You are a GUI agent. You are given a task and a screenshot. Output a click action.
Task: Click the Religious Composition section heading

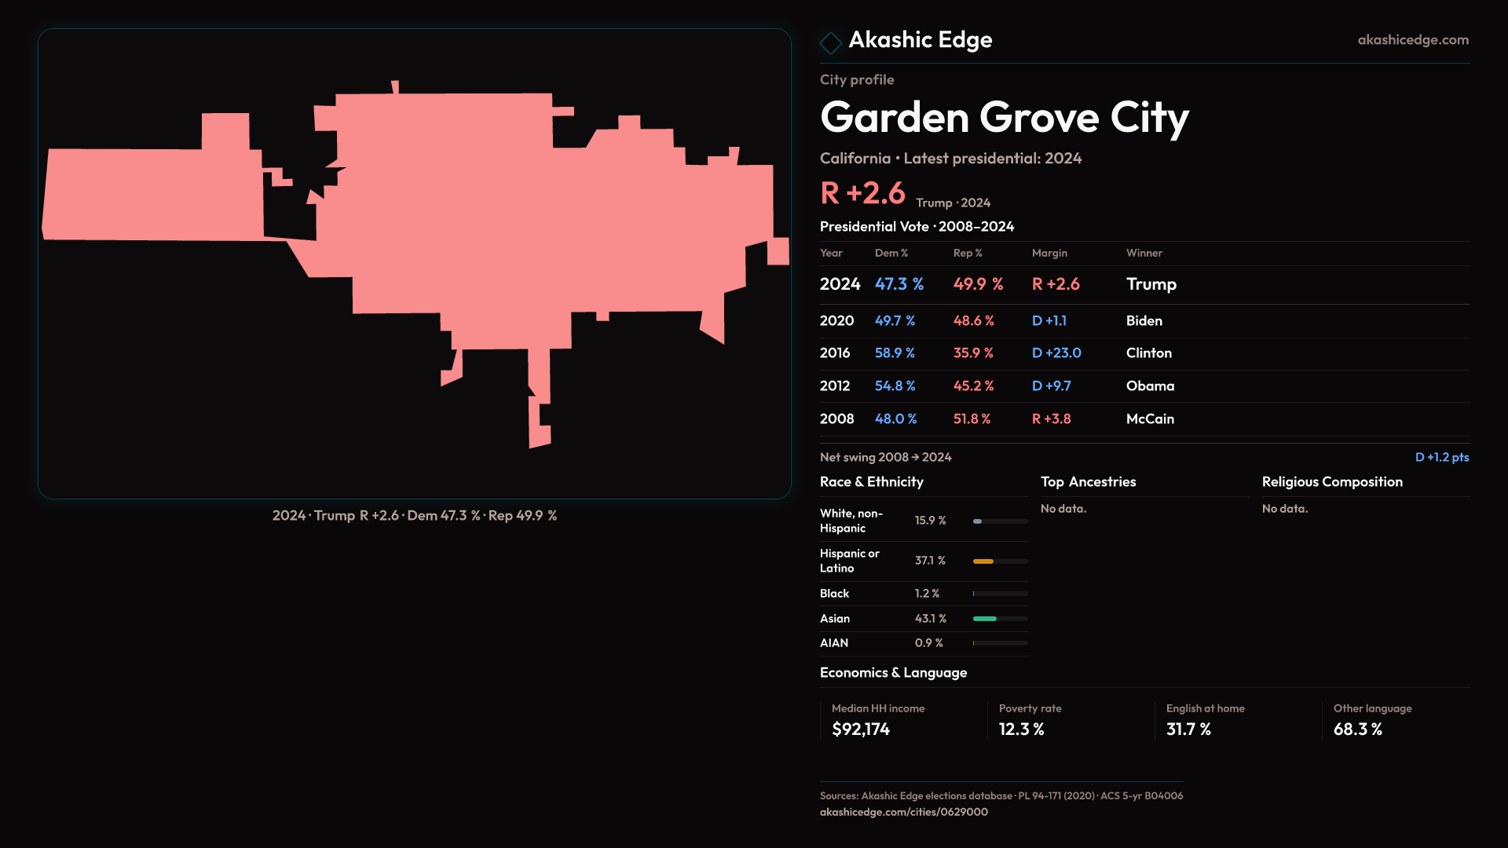point(1331,482)
